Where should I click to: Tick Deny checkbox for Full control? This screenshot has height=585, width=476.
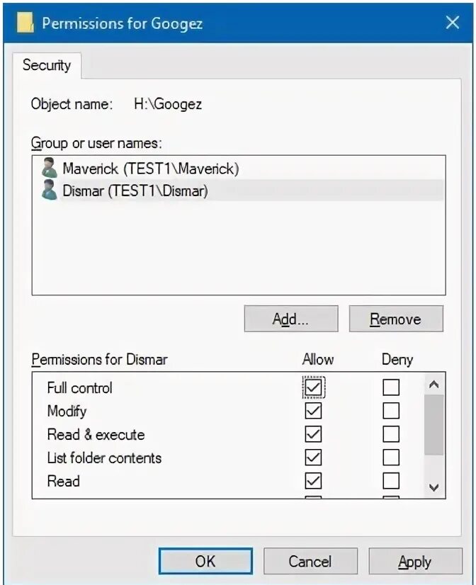[x=391, y=387]
